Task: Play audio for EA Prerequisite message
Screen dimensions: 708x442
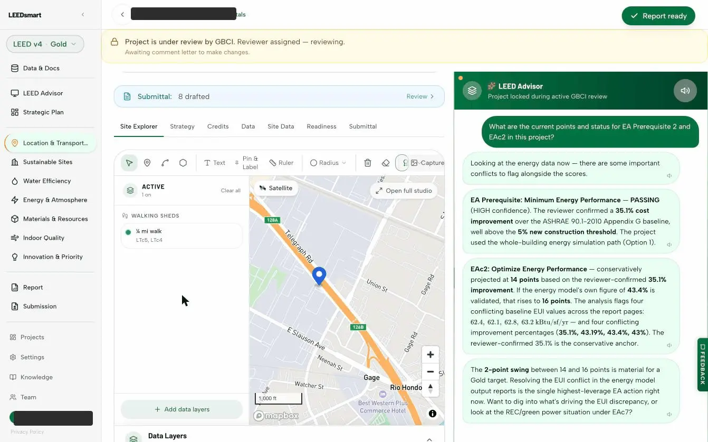Action: pyautogui.click(x=669, y=244)
